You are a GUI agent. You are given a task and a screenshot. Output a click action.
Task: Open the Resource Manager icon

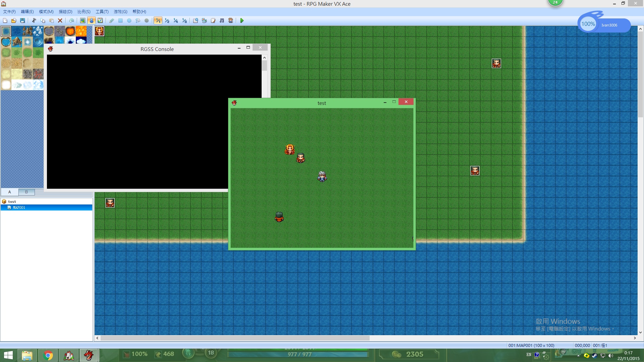click(204, 21)
